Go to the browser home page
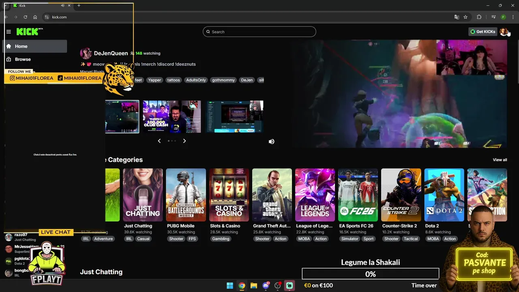The height and width of the screenshot is (292, 519). [x=35, y=17]
